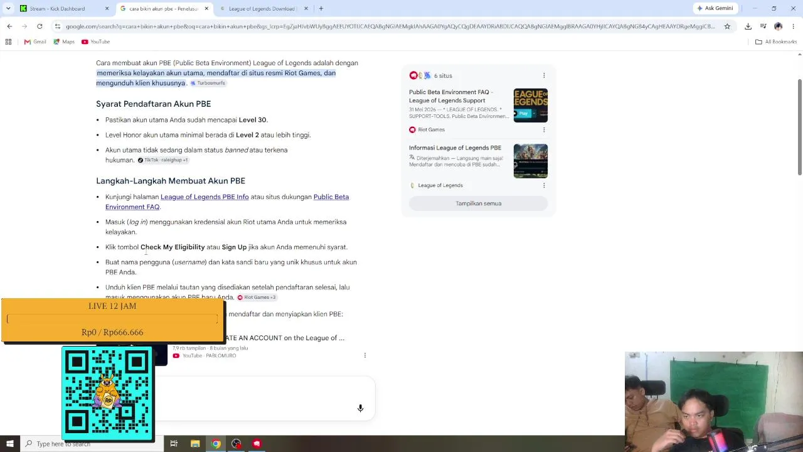
Task: Click the YouTube PABLOMURO source label
Action: pyautogui.click(x=205, y=356)
